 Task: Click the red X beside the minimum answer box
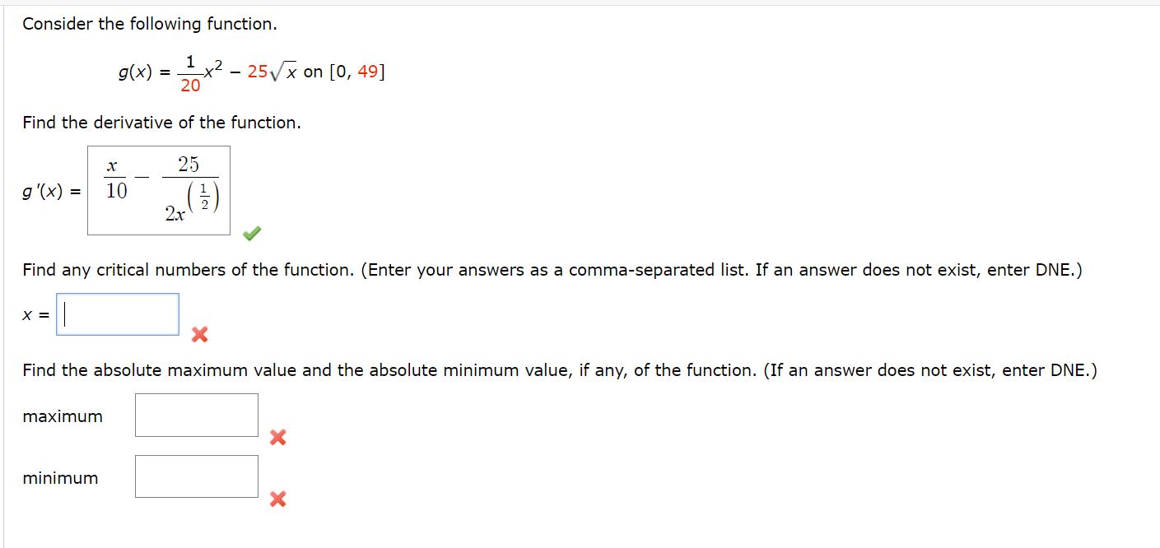[x=277, y=499]
